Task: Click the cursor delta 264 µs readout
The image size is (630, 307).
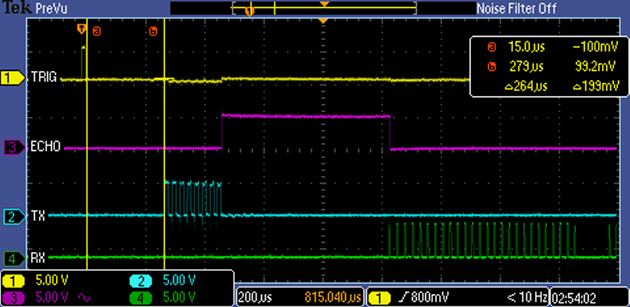Action: [526, 86]
